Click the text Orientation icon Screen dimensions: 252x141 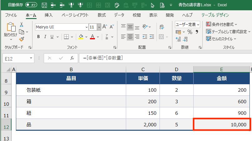pyautogui.click(x=145, y=27)
